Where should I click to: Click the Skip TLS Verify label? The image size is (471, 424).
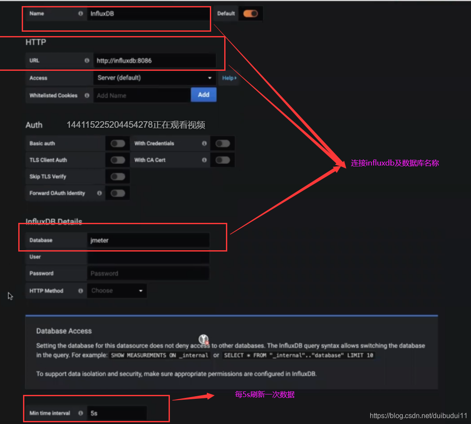pos(48,176)
